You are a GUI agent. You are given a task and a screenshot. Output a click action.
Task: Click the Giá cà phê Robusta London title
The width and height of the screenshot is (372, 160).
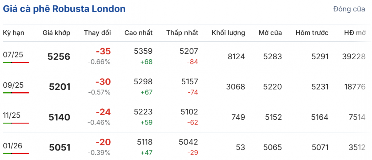coord(64,9)
